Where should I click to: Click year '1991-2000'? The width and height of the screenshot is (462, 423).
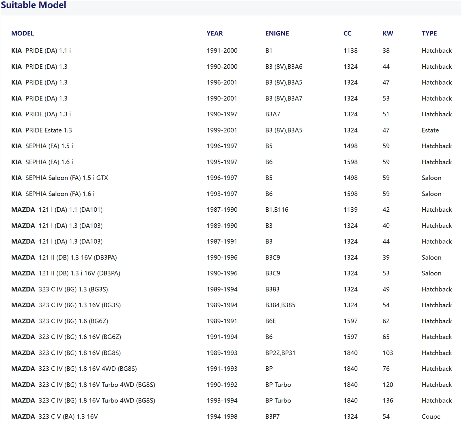[222, 51]
